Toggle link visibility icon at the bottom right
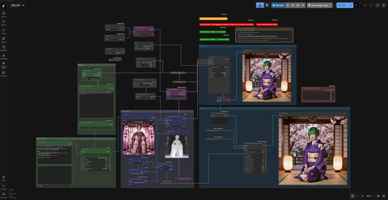The image size is (388, 200). (x=384, y=196)
